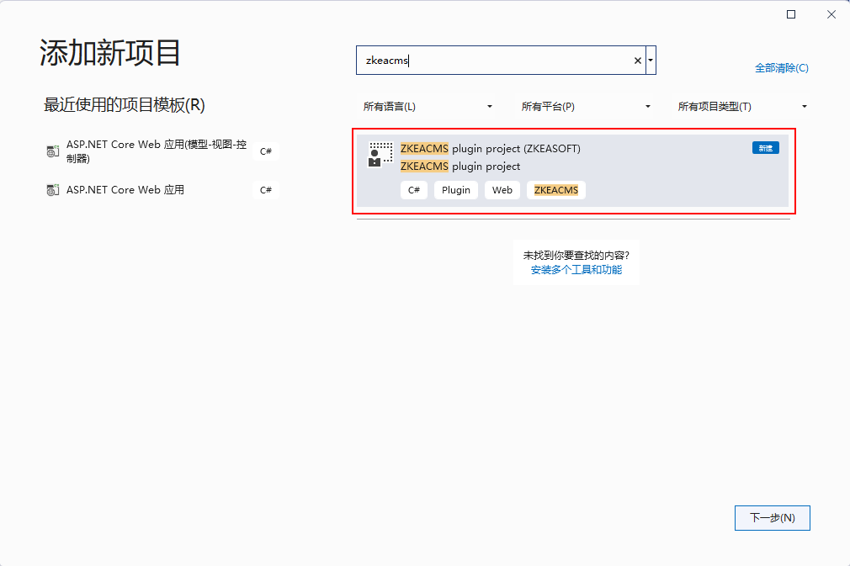
Task: Select recent template ASP.NET Core Web 应用(模型-视图-控制器)
Action: (x=162, y=151)
